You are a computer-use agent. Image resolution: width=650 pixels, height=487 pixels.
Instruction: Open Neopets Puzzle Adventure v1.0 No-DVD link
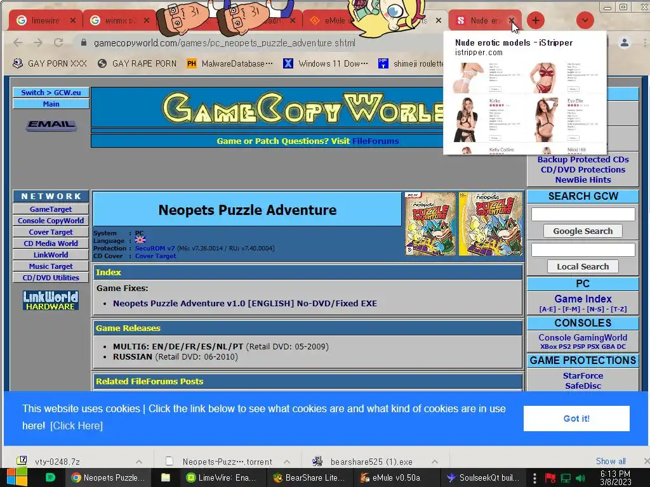(245, 303)
